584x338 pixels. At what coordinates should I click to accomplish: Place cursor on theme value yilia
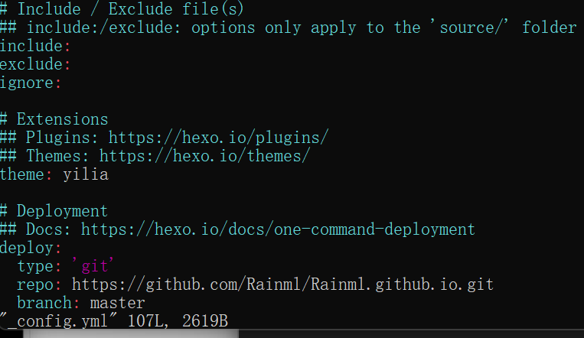[x=86, y=174]
